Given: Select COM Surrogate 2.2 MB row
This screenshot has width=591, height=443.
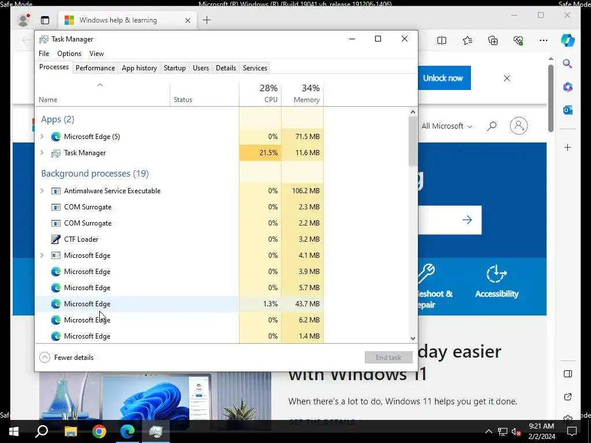Looking at the screenshot, I should [179, 223].
